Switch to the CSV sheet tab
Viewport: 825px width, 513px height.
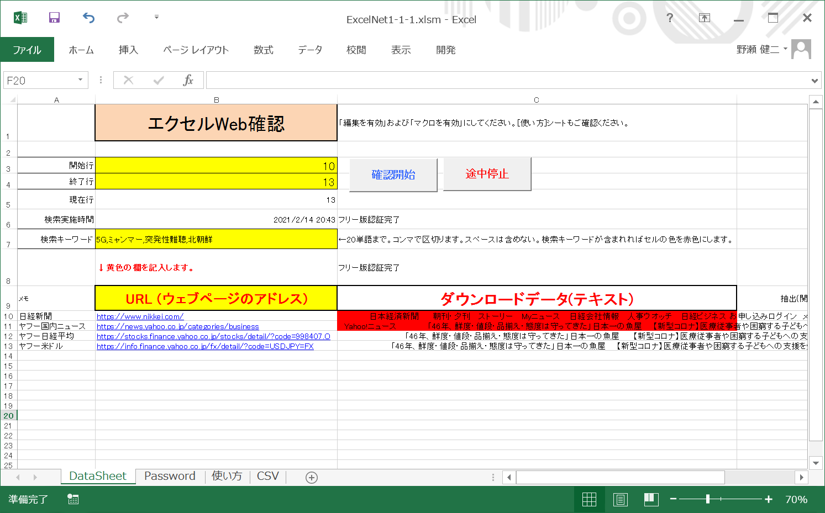(268, 476)
